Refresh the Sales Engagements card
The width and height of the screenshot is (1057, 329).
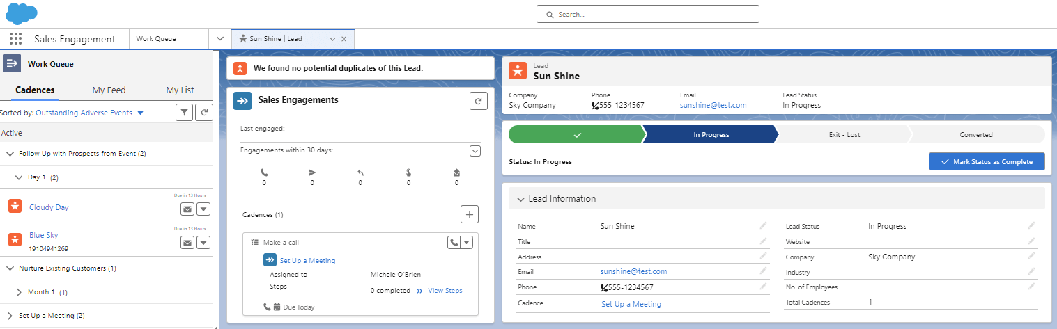[x=478, y=101]
